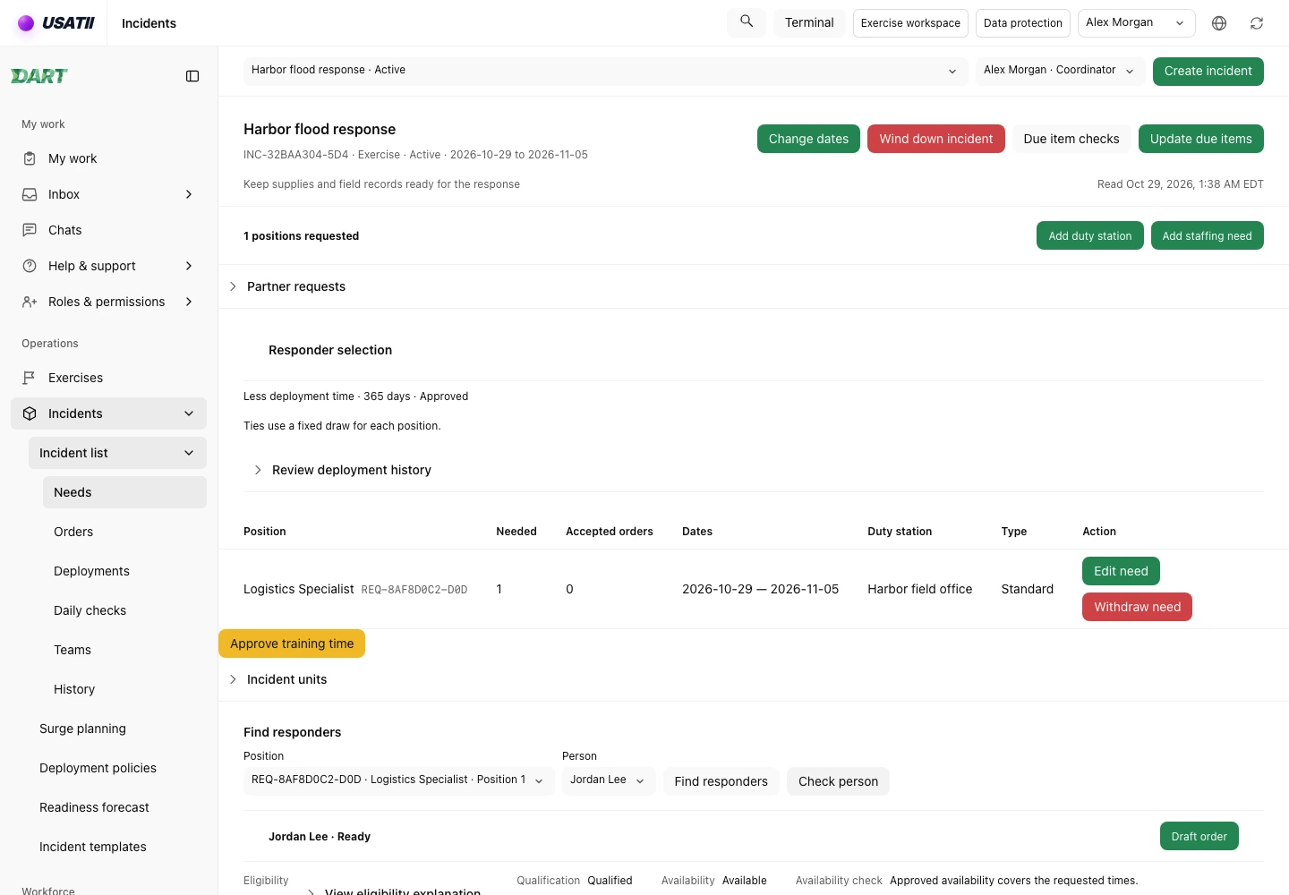Click the USATII logo
This screenshot has height=895, width=1289.
tap(55, 23)
